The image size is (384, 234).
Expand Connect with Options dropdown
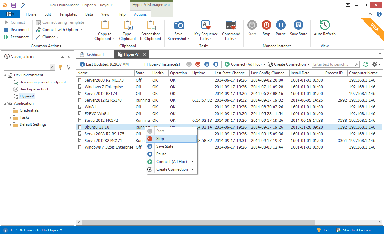(81, 30)
